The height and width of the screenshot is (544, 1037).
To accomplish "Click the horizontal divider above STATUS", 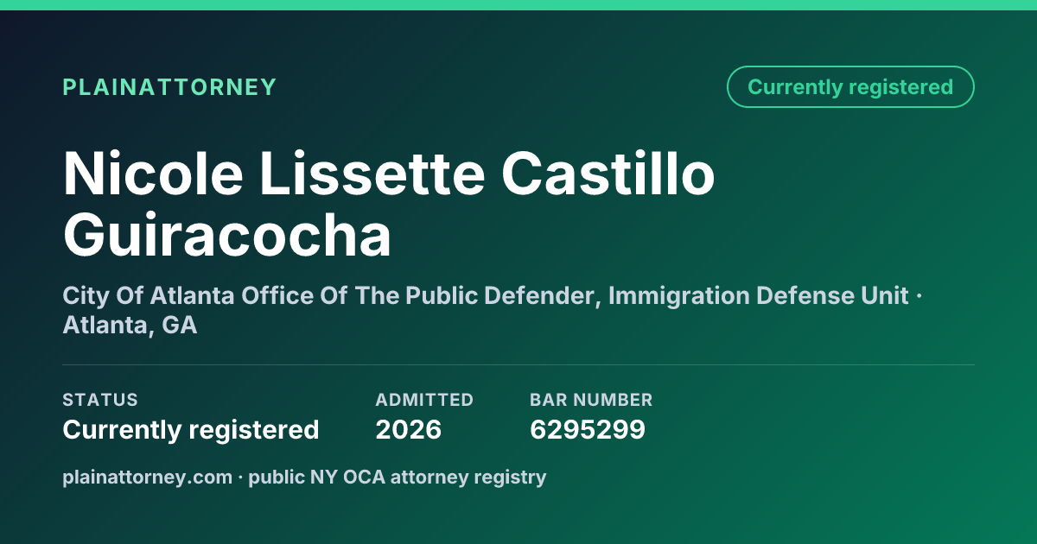I will point(518,364).
